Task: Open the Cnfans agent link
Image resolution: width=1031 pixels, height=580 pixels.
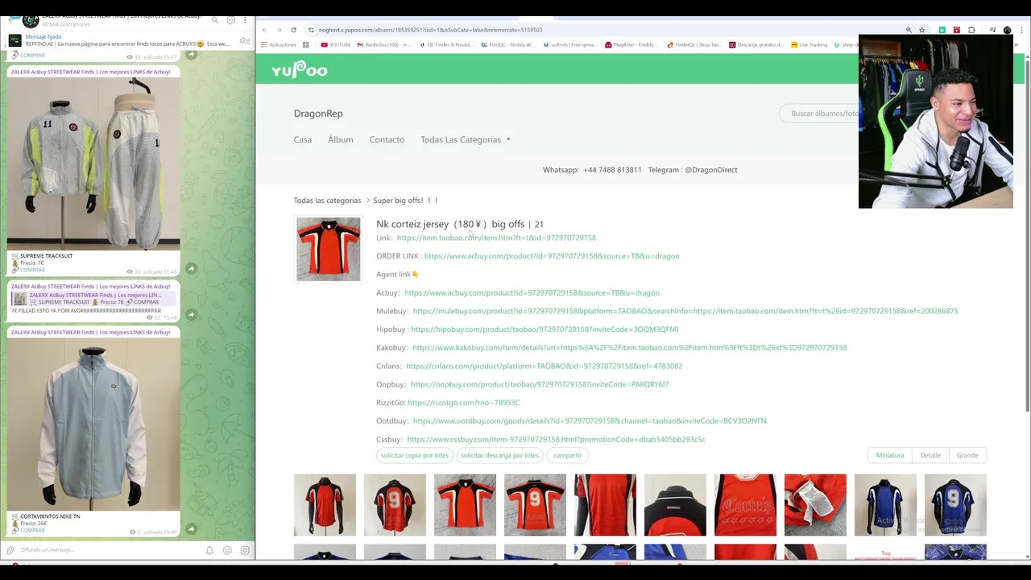Action: click(x=544, y=366)
